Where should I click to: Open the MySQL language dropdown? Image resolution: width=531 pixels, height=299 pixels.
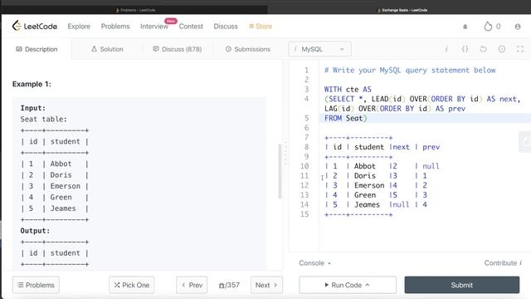click(x=319, y=49)
